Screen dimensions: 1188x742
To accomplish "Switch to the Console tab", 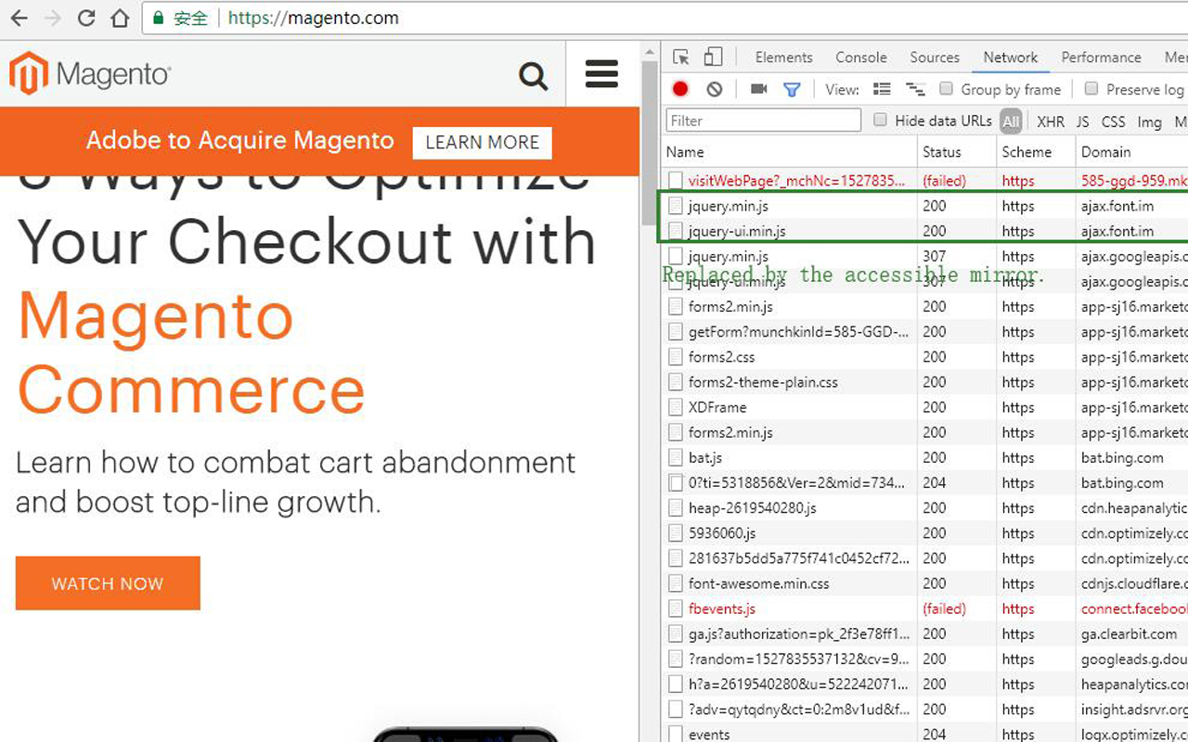I will coord(861,58).
